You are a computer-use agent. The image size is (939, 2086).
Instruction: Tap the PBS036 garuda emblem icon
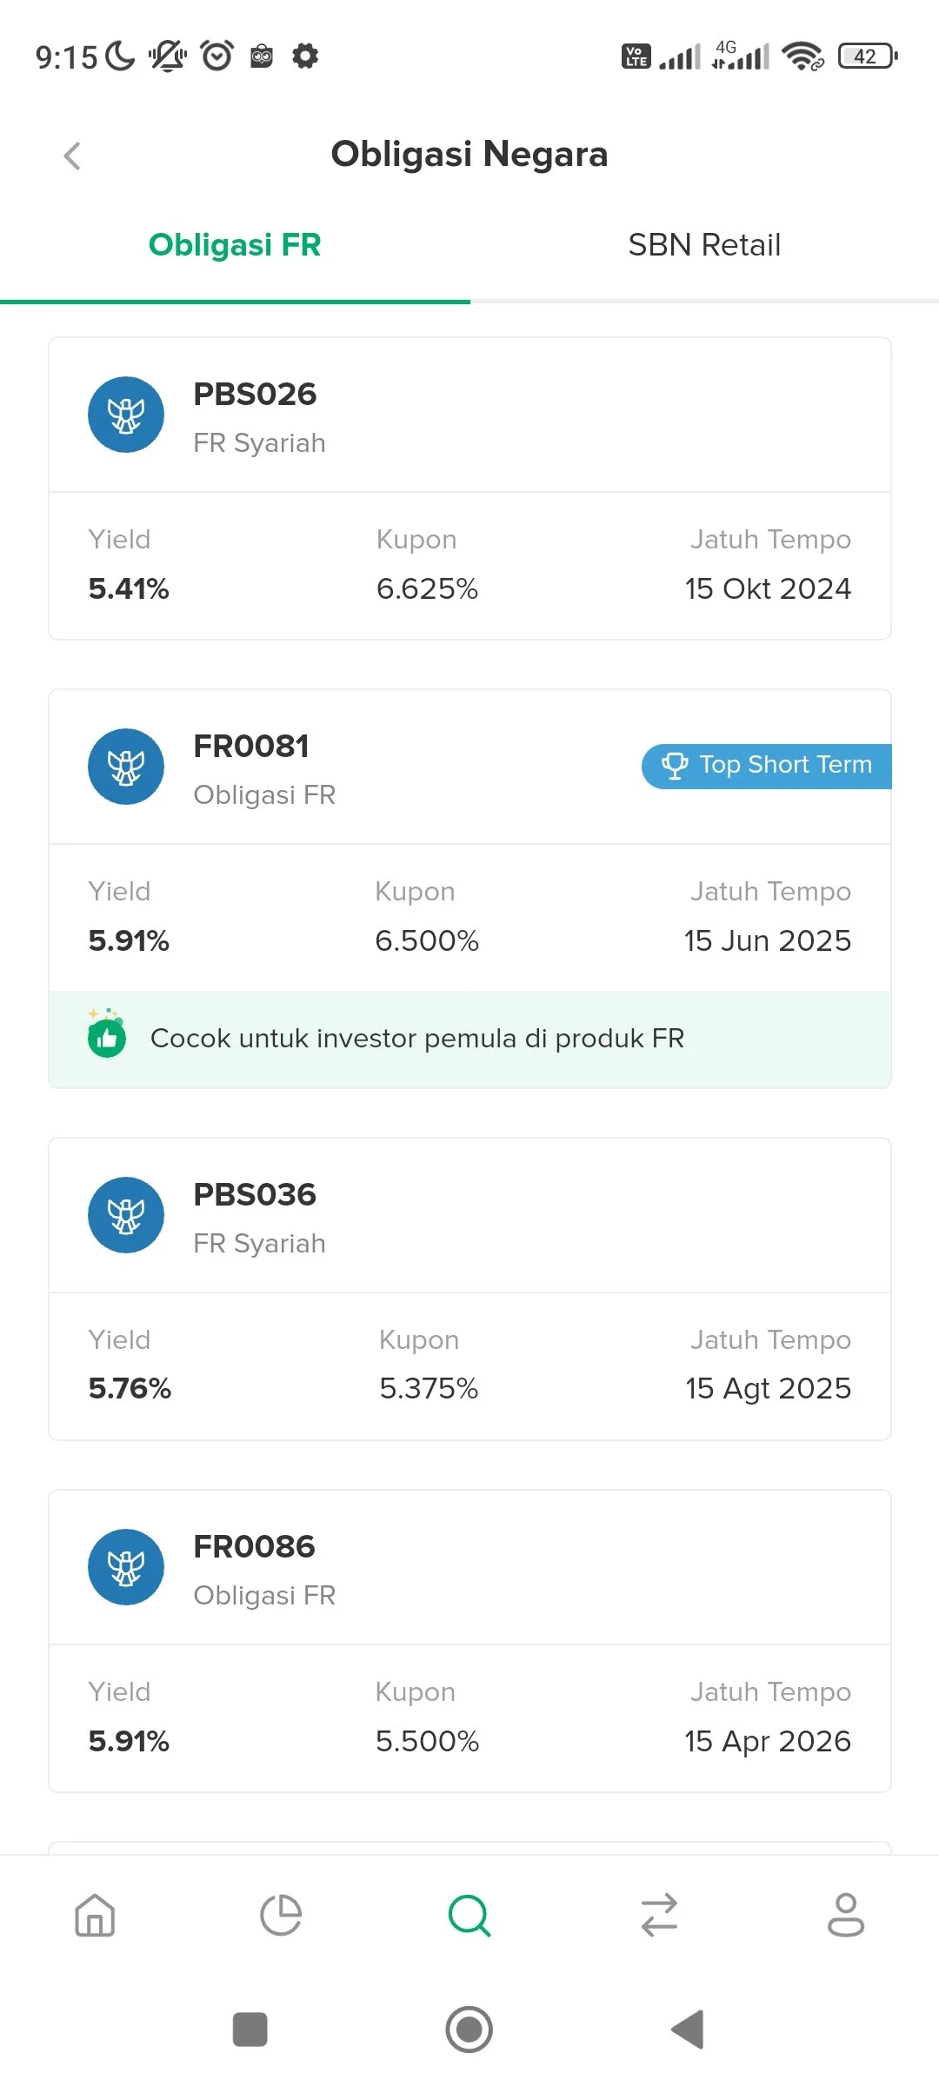(x=126, y=1215)
